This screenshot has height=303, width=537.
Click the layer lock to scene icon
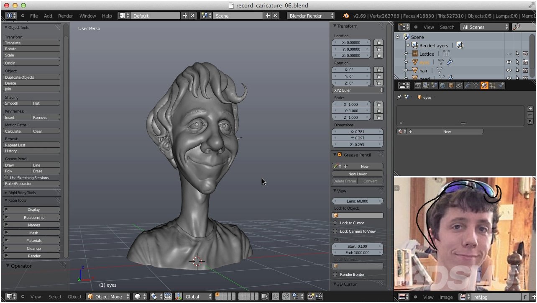[x=265, y=296]
